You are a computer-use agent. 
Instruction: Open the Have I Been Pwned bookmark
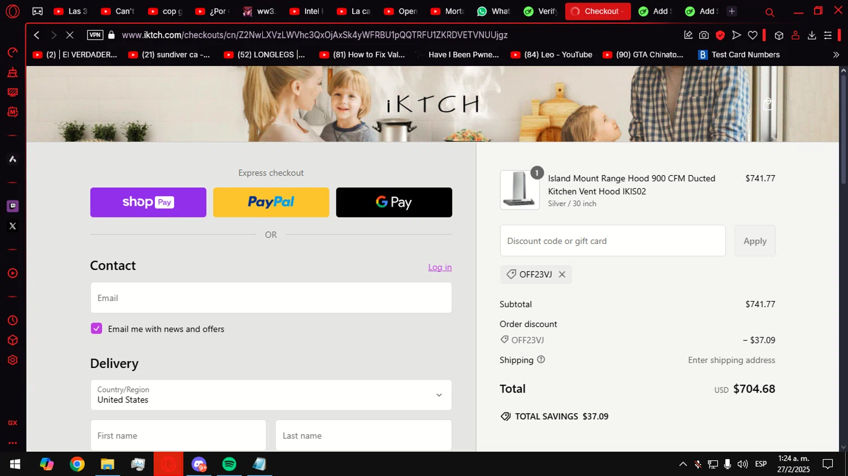(x=457, y=55)
